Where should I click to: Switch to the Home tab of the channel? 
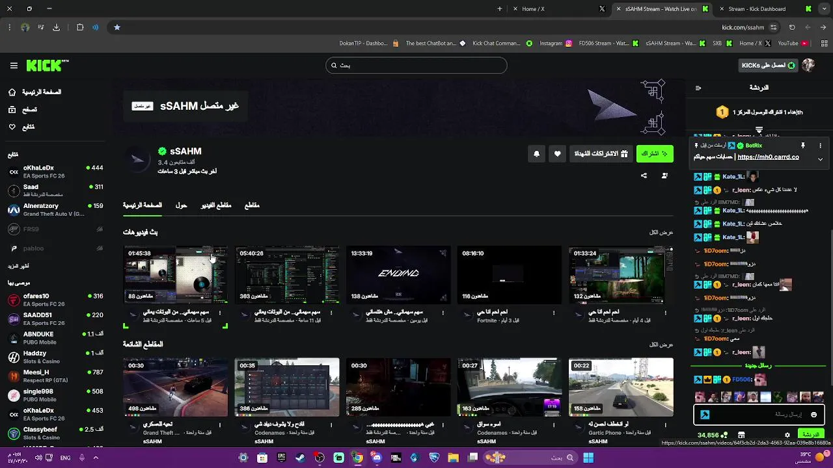143,205
